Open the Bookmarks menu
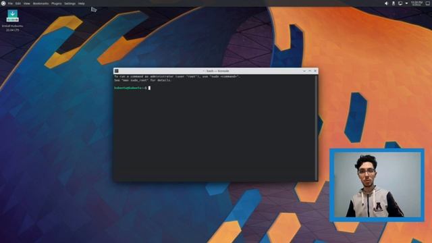Screen dimensions: 432x243 (40, 3)
